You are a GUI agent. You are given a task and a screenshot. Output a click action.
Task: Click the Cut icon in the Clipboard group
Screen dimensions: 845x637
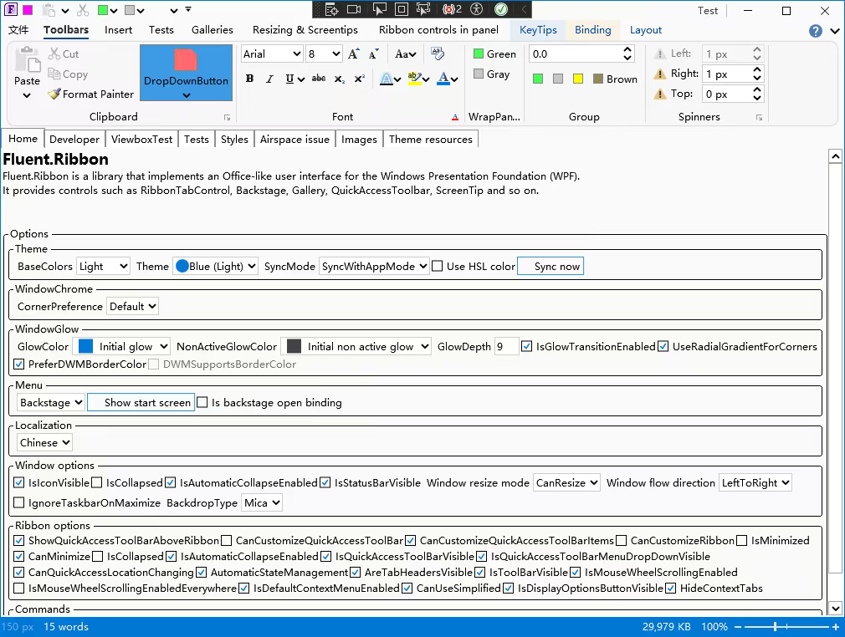53,52
